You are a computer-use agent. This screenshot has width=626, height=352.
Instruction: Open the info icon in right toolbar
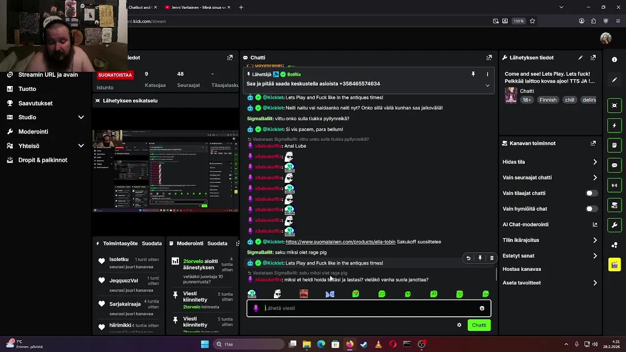pyautogui.click(x=614, y=59)
